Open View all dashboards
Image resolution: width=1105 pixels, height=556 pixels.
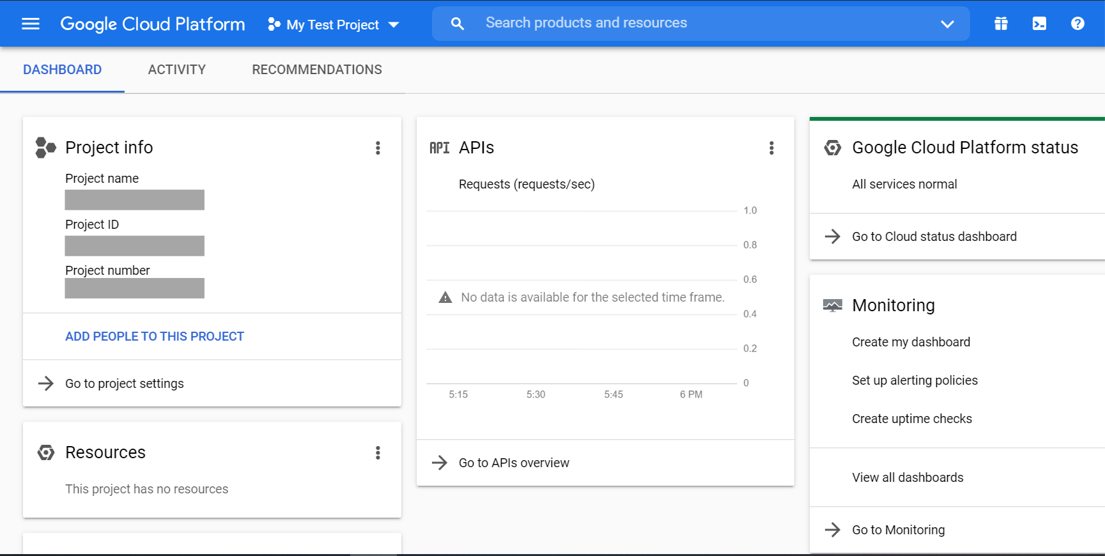908,477
